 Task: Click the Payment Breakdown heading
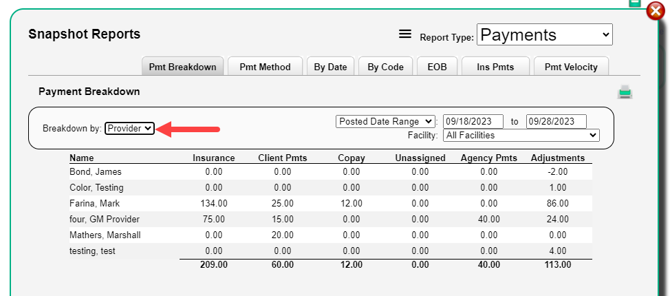89,92
